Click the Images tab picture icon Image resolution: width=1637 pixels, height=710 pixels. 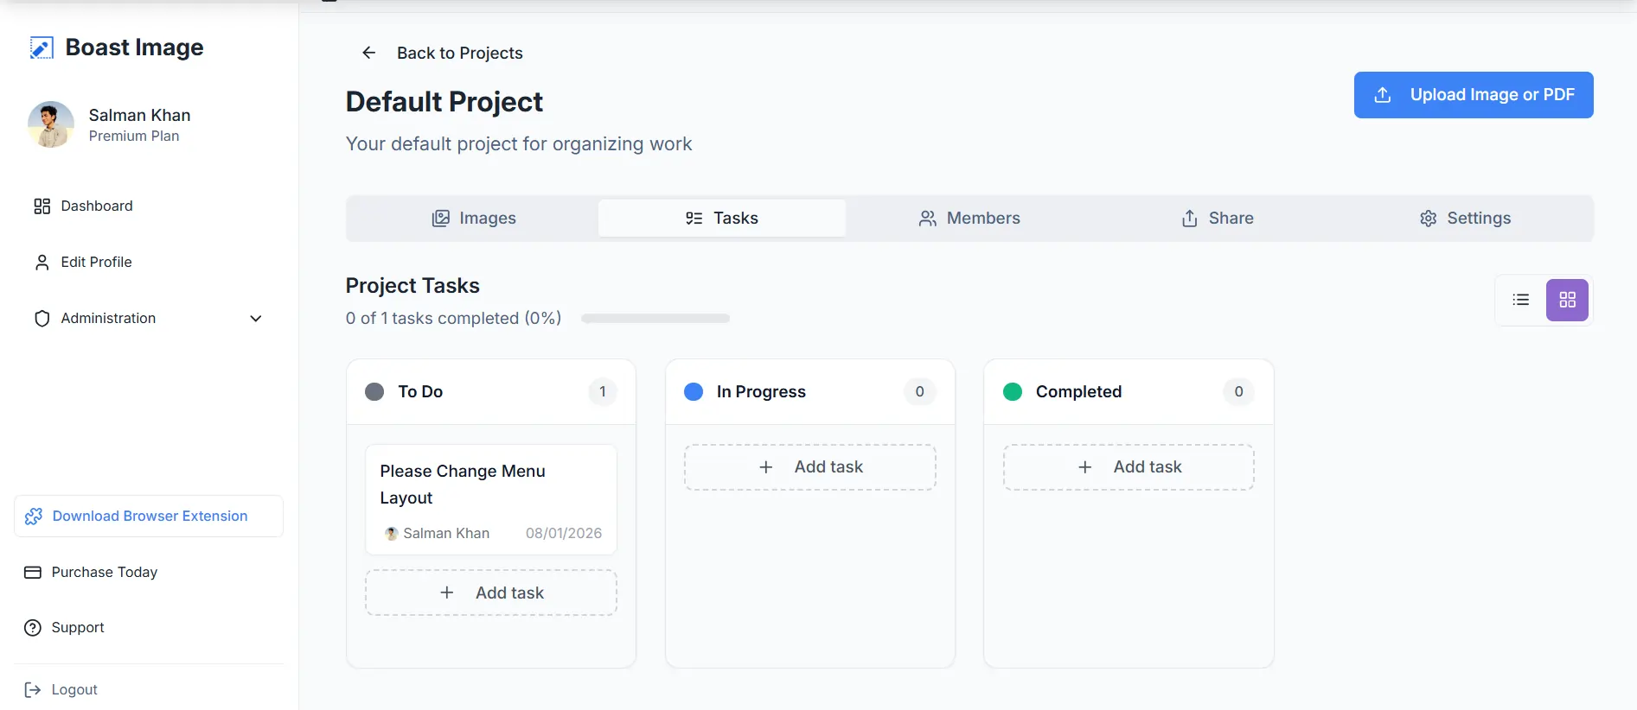[441, 219]
